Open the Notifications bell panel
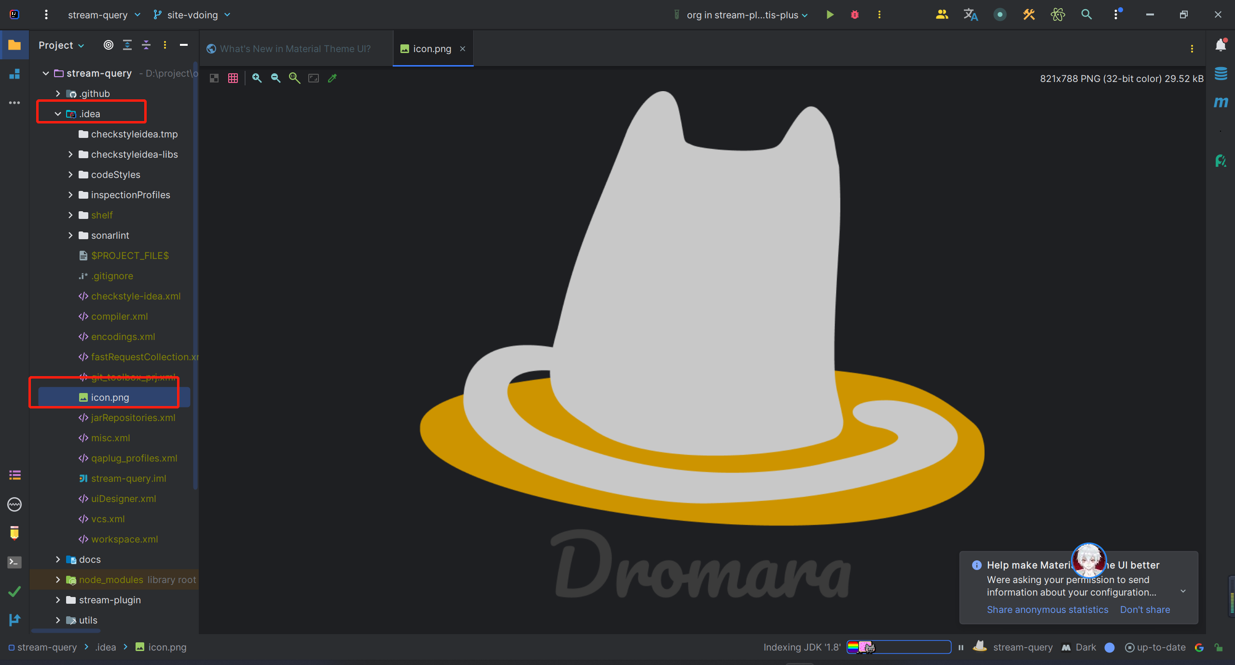This screenshot has width=1235, height=665. (1221, 45)
